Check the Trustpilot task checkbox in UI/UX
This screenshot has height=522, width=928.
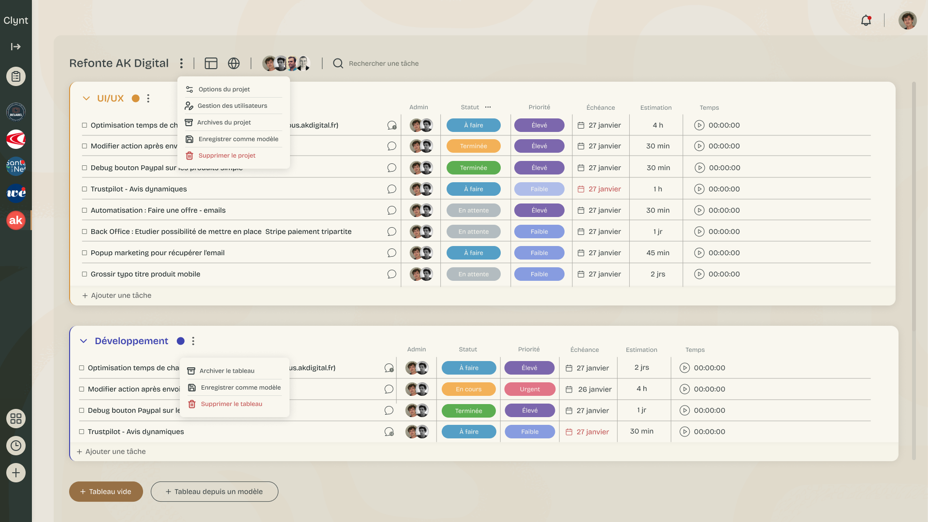[85, 189]
